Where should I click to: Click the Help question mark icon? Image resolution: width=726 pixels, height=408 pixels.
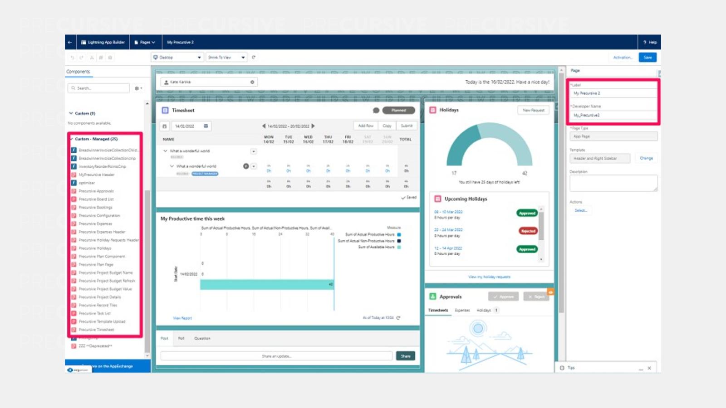[645, 42]
